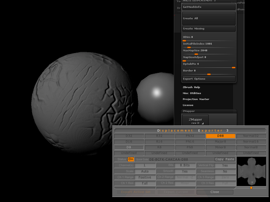Select the D32 preset
270x202 pixels.
tap(129, 136)
